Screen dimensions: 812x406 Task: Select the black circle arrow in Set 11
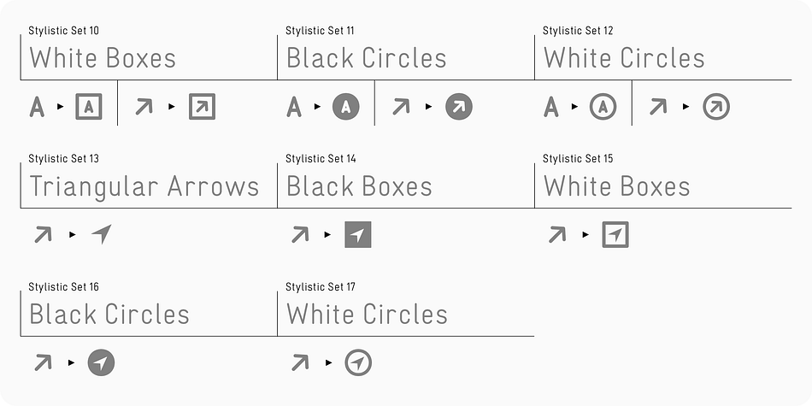point(459,107)
